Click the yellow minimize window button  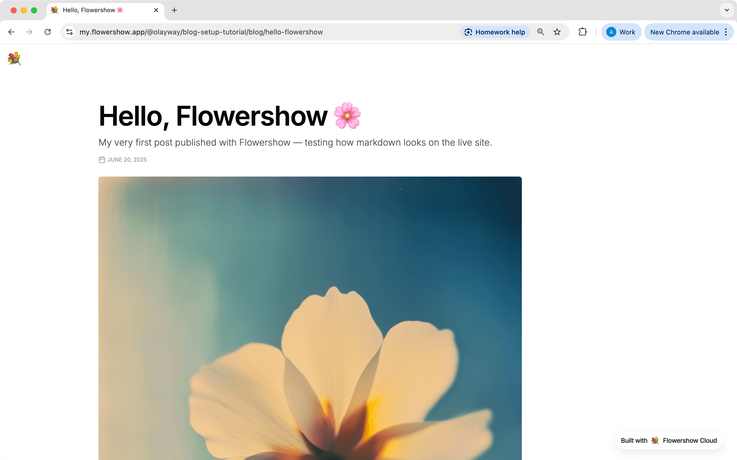coord(24,10)
